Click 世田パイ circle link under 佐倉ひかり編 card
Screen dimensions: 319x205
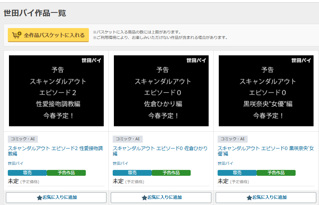point(121,163)
